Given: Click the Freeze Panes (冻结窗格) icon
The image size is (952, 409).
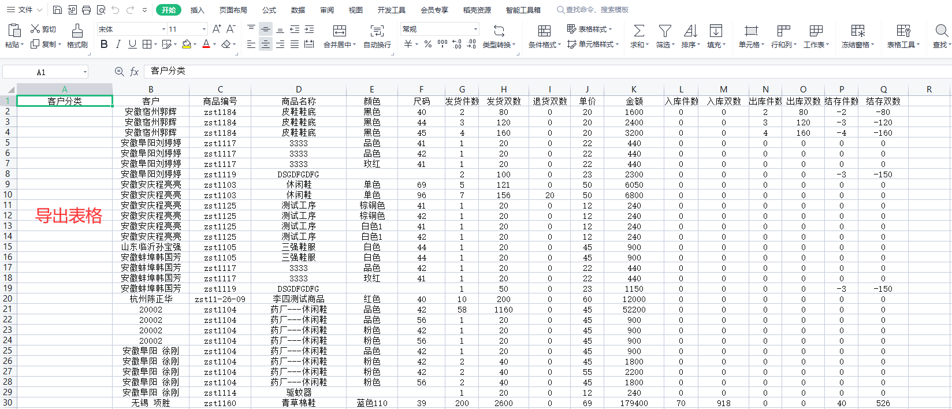Looking at the screenshot, I should coord(858,31).
